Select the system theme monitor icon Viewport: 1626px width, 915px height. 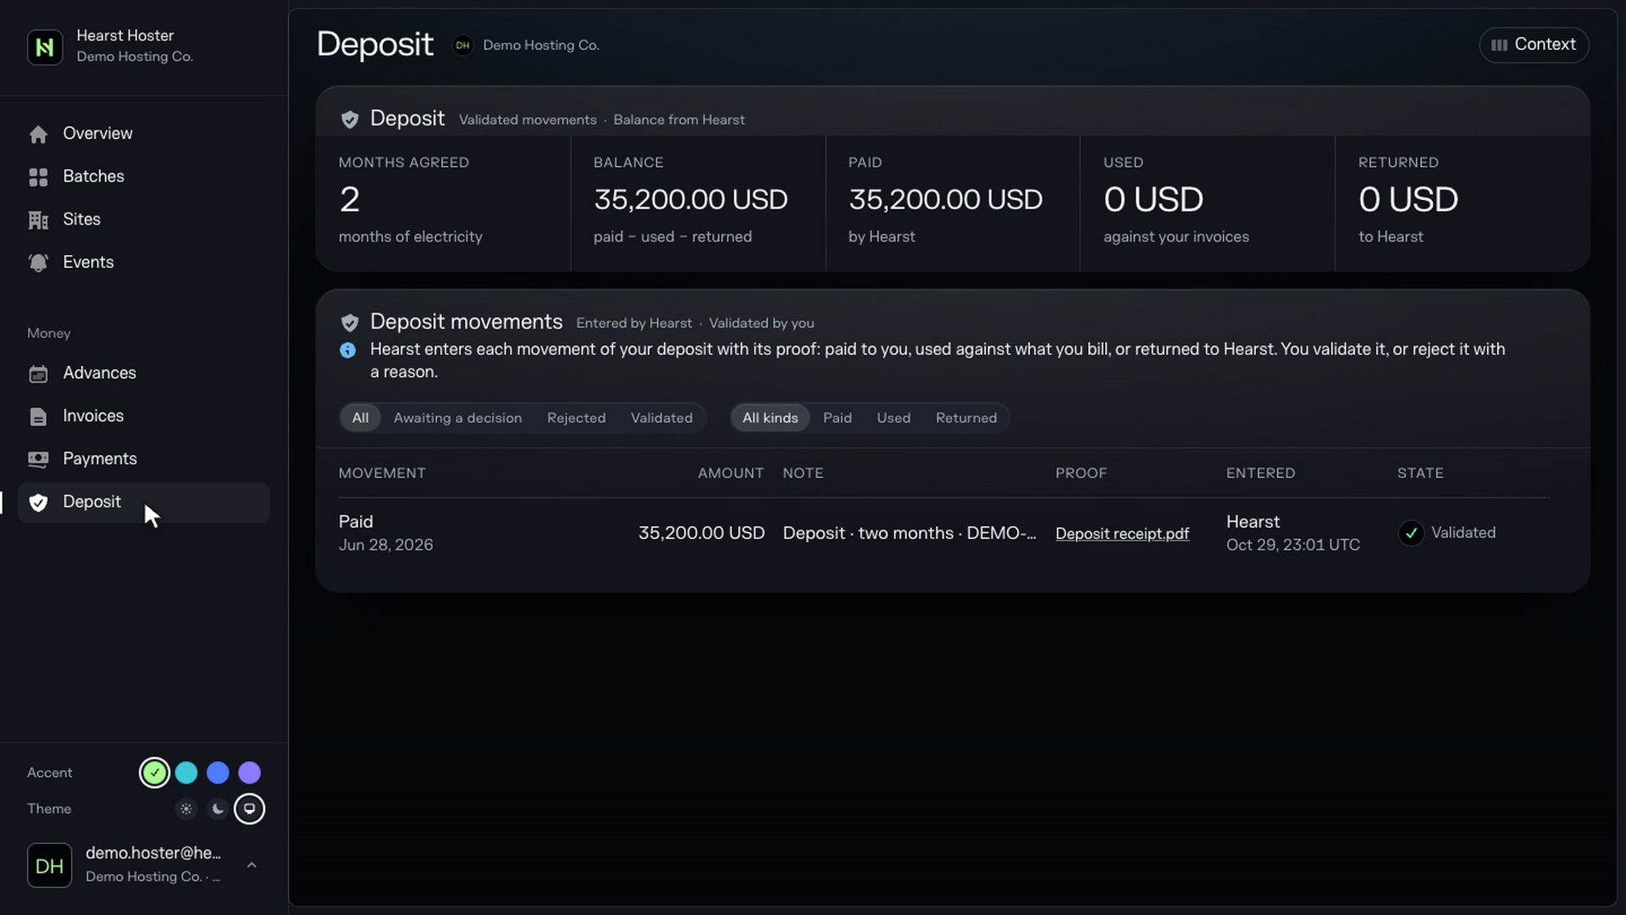click(x=249, y=809)
